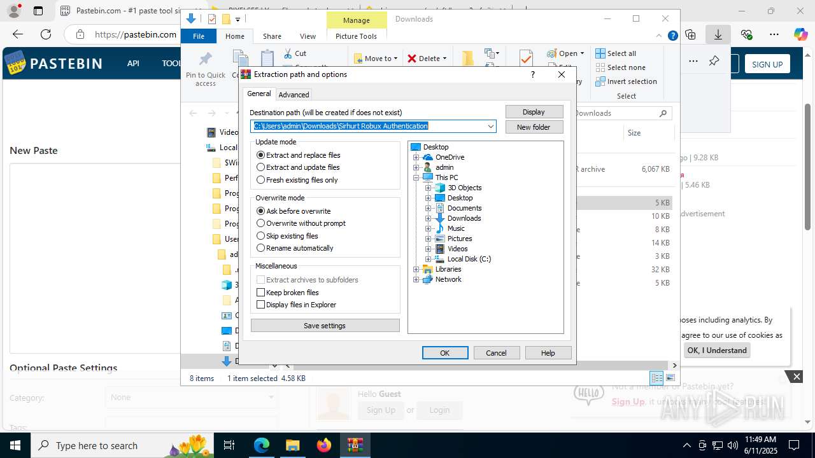Click OK, I Understand on Pastebin cookie notice
The image size is (815, 458).
tap(717, 350)
